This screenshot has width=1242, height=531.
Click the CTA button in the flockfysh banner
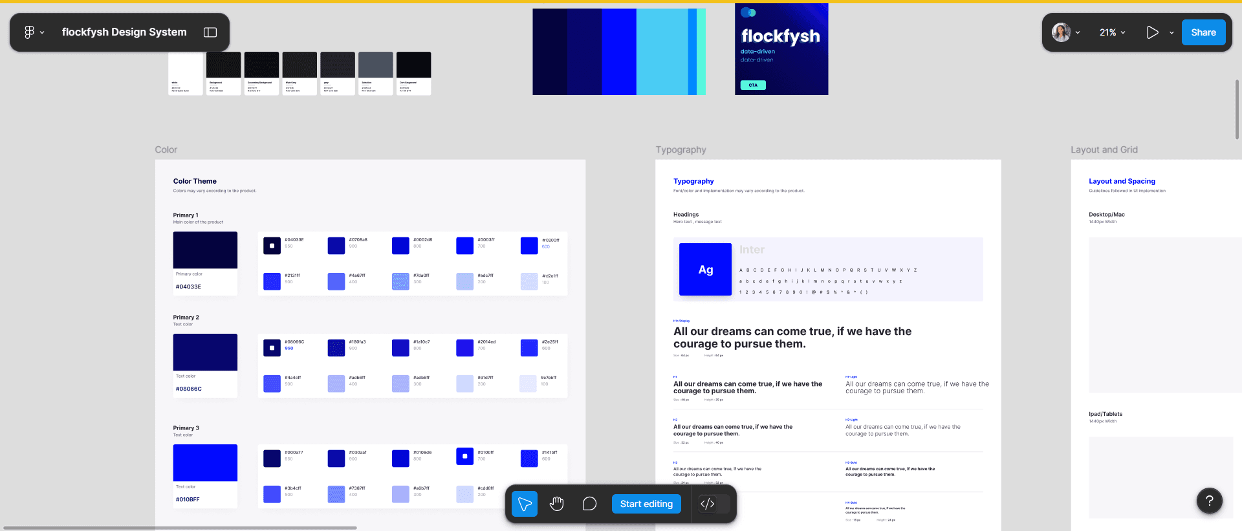753,85
